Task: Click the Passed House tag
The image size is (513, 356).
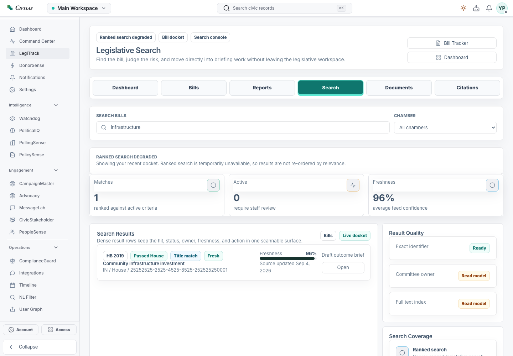Action: coord(149,256)
